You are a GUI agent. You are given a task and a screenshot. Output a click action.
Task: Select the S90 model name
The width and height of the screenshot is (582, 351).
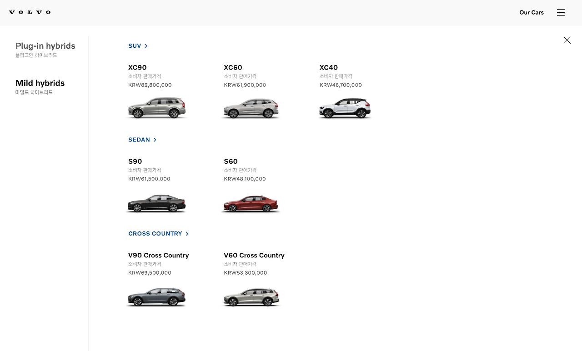click(x=135, y=161)
